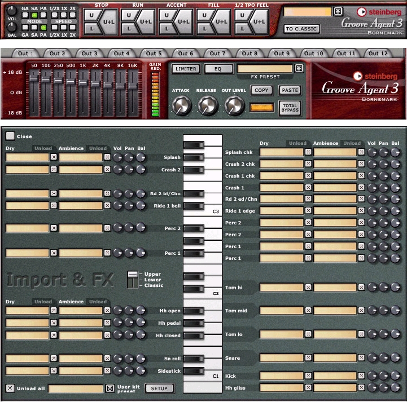Viewport: 407px width, 402px height.
Task: Open the Hh closed ambience sample slot
Action: coord(81,335)
